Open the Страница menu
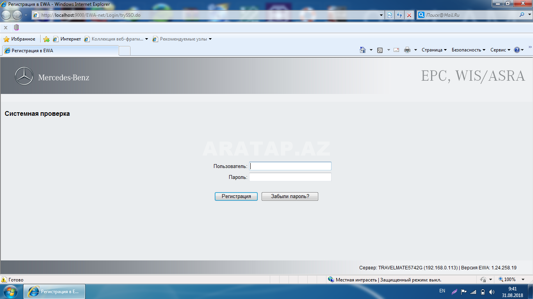Viewport: 533px width, 299px height. point(434,50)
